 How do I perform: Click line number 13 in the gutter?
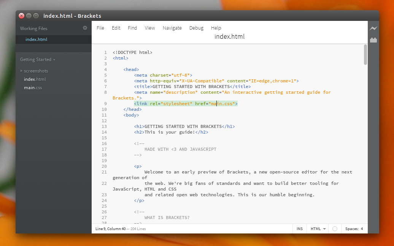[105, 126]
